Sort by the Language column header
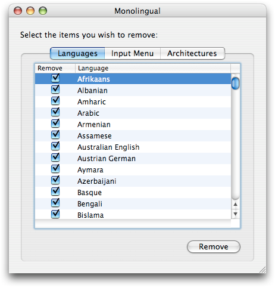Image resolution: width=275 pixels, height=287 pixels. coord(153,68)
